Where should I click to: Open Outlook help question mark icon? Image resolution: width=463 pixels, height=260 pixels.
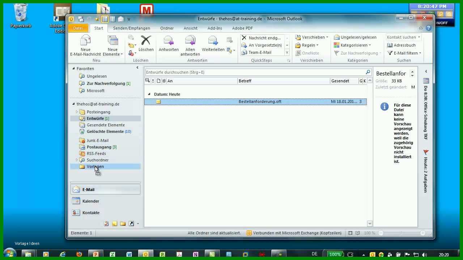pos(429,28)
